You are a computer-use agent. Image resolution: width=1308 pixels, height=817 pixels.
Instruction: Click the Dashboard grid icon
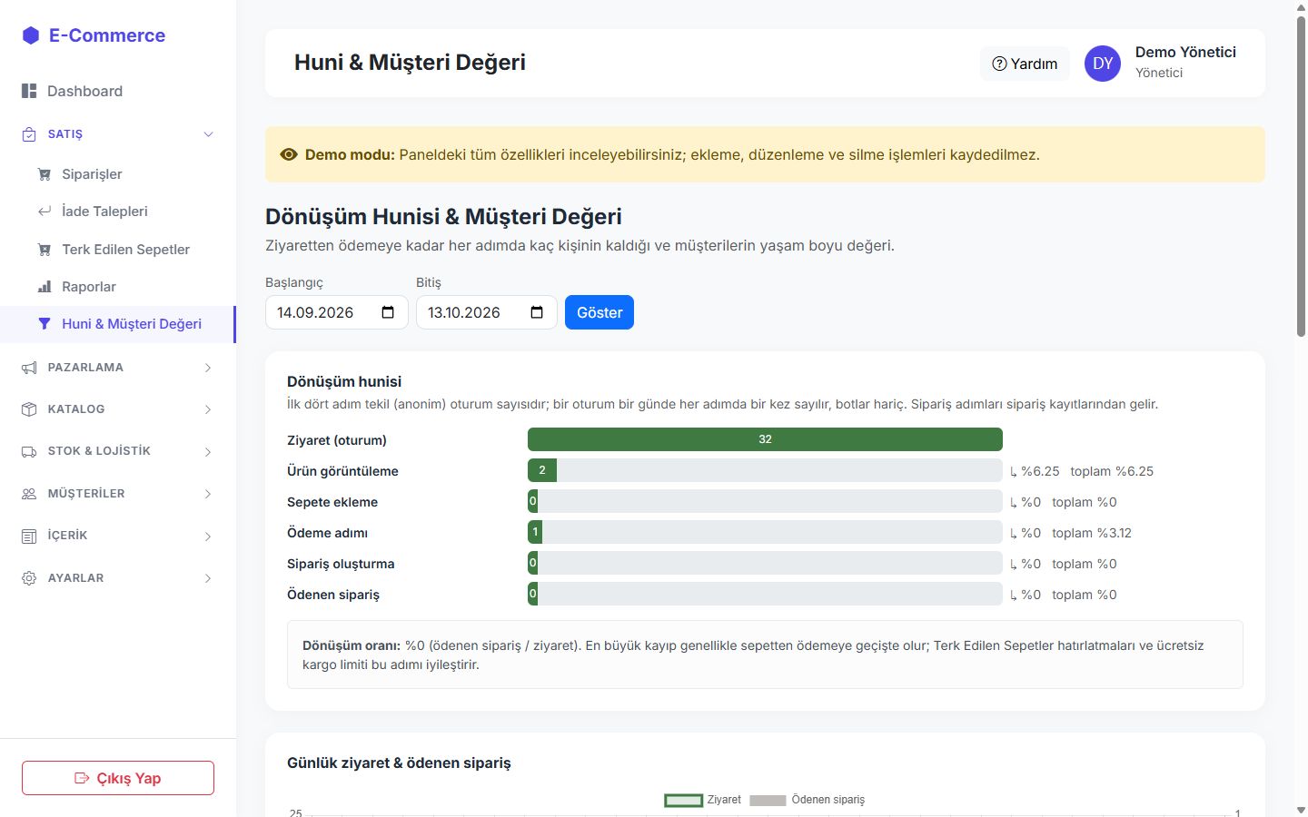29,91
